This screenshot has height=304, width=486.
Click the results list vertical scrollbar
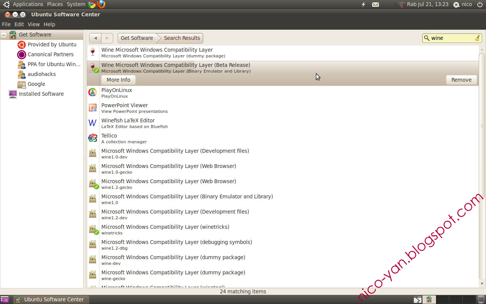click(x=482, y=125)
